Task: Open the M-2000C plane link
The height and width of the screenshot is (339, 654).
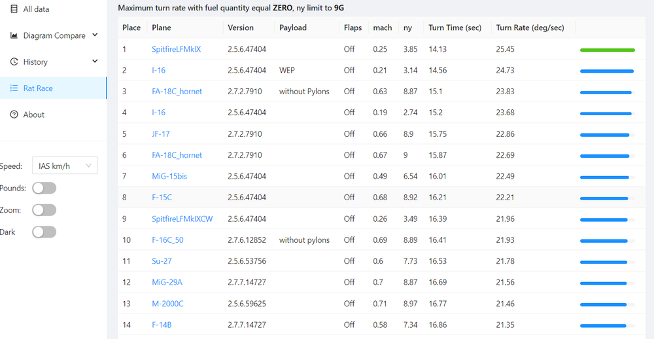Action: pyautogui.click(x=167, y=304)
